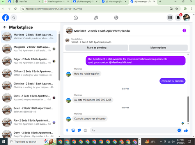Click Martinez avatar beside last message
This screenshot has width=195, height=145.
pos(68,119)
